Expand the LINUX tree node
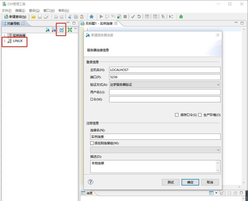 tap(4, 41)
